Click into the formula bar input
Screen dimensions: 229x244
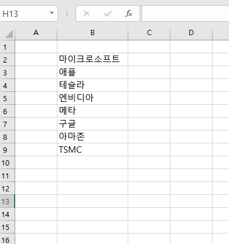(x=186, y=13)
